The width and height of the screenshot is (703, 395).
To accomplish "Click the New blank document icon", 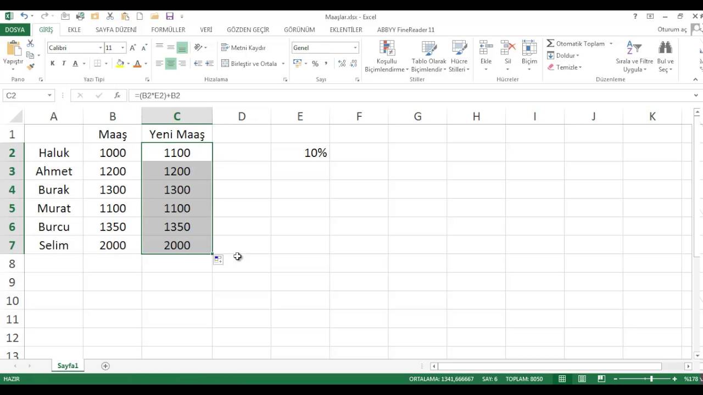I will [140, 16].
